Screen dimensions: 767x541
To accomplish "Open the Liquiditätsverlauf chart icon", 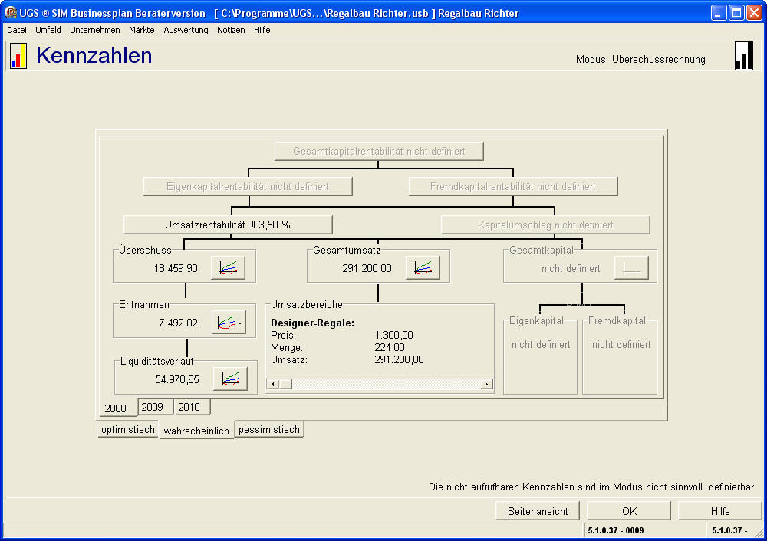I will coord(230,379).
